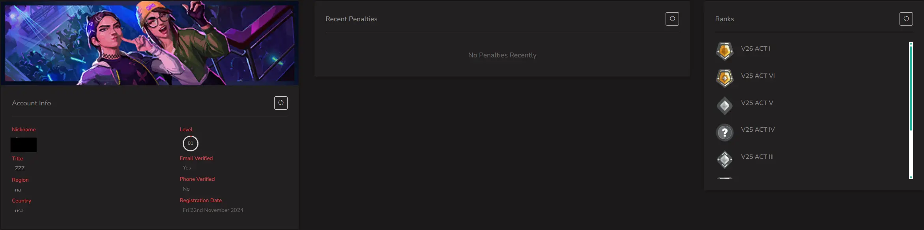Screen dimensions: 924x230
Task: Click the scroll-down arrow in Ranks list
Action: (911, 178)
